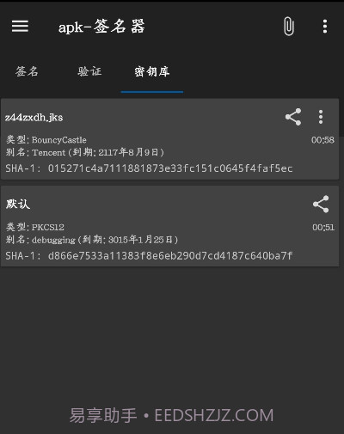
Task: Tap the paperclip attachment icon
Action: click(289, 27)
